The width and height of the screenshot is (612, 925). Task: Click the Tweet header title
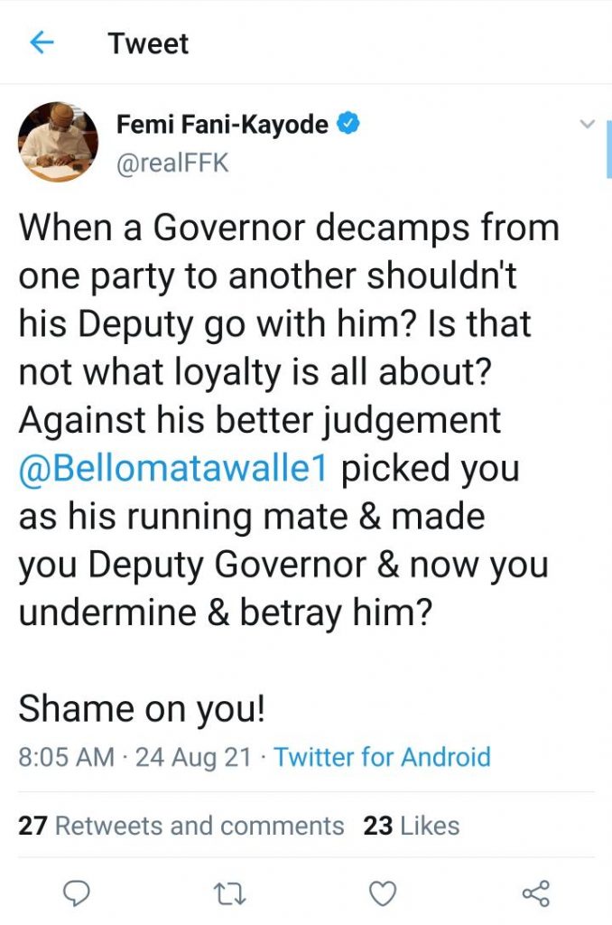(x=149, y=43)
